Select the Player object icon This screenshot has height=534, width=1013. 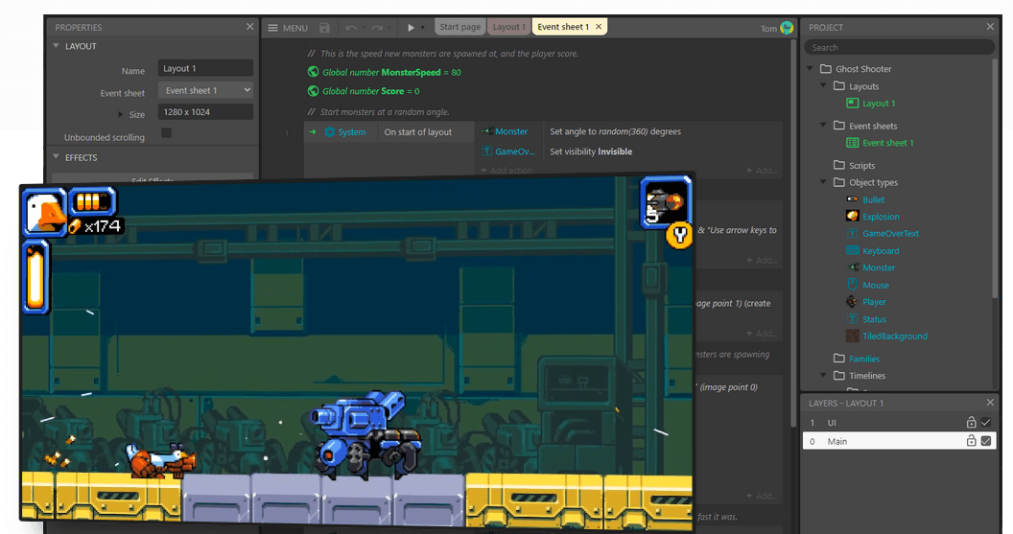(x=852, y=302)
